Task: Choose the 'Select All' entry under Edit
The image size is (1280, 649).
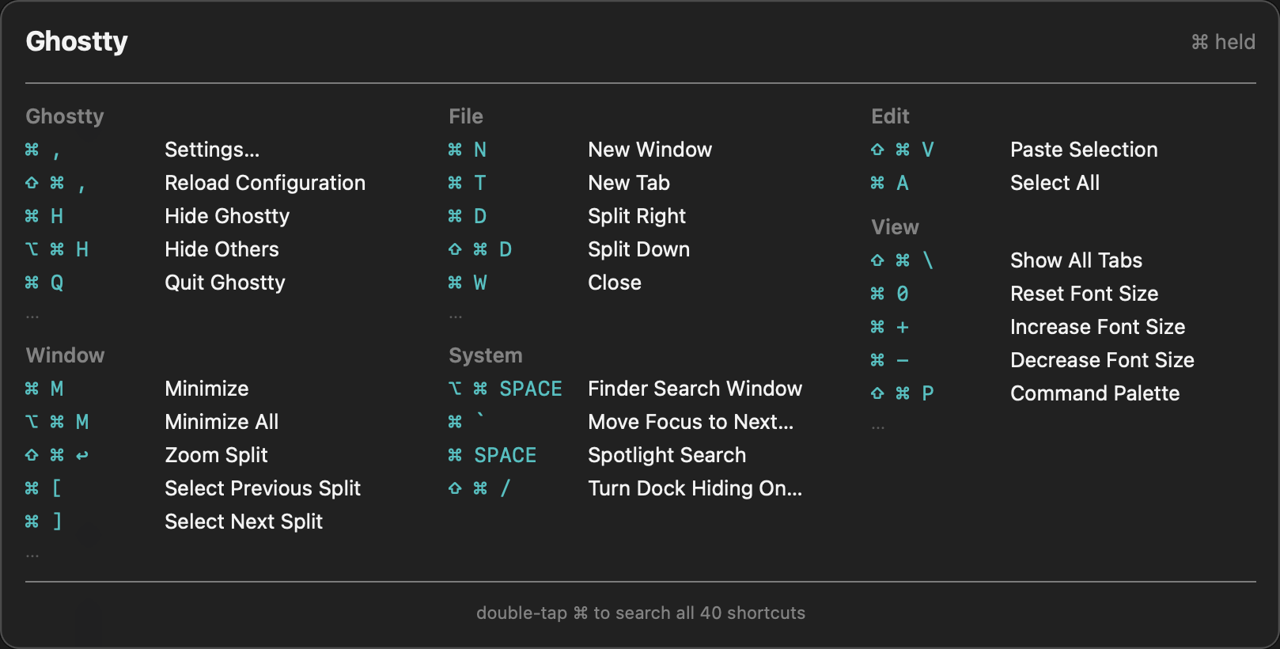Action: [1055, 183]
